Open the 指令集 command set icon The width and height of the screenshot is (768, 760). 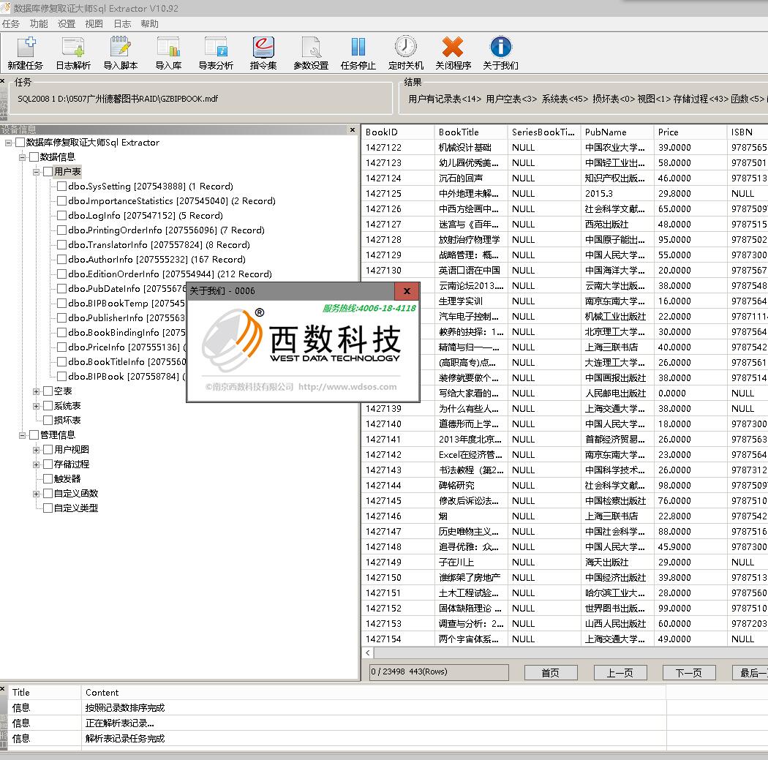click(263, 48)
